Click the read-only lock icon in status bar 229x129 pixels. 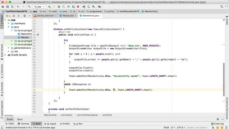213,128
